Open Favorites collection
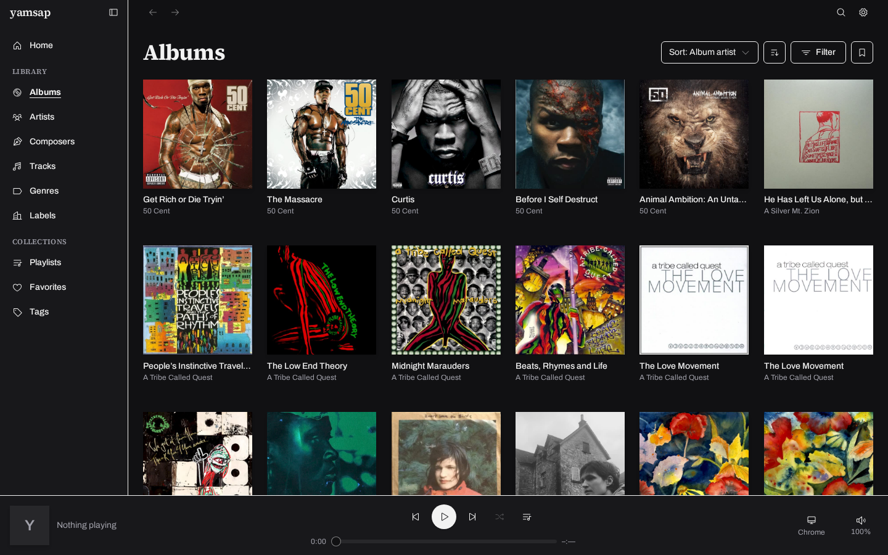Viewport: 888px width, 555px height. (x=64, y=287)
